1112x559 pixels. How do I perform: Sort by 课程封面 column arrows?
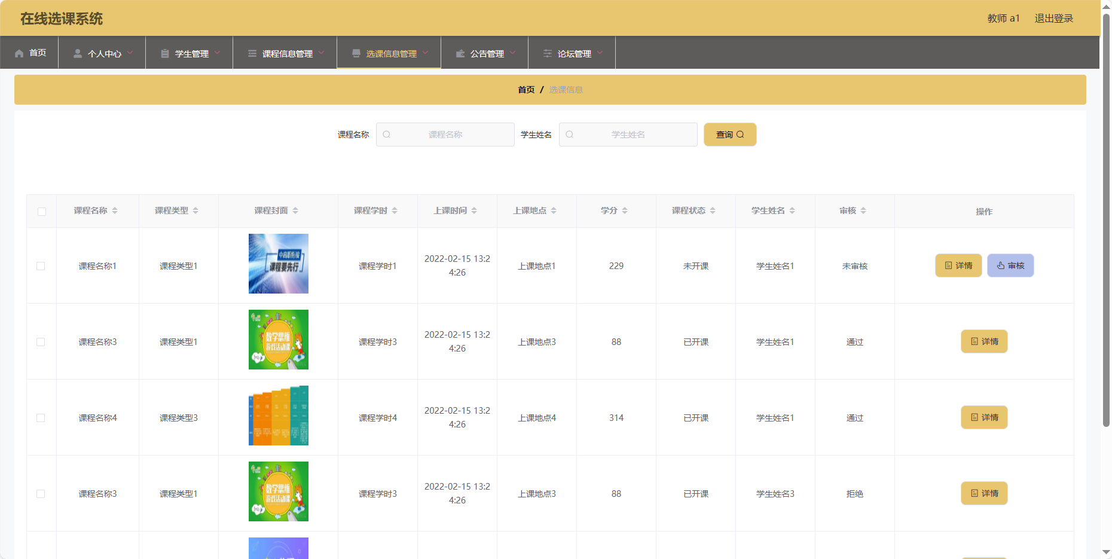[295, 210]
